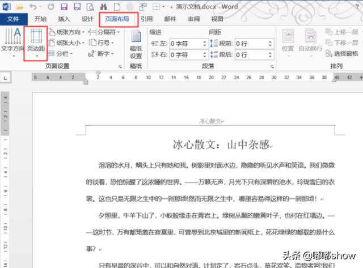Click the Help question mark icon
This screenshot has height=268, width=363.
click(357, 6)
